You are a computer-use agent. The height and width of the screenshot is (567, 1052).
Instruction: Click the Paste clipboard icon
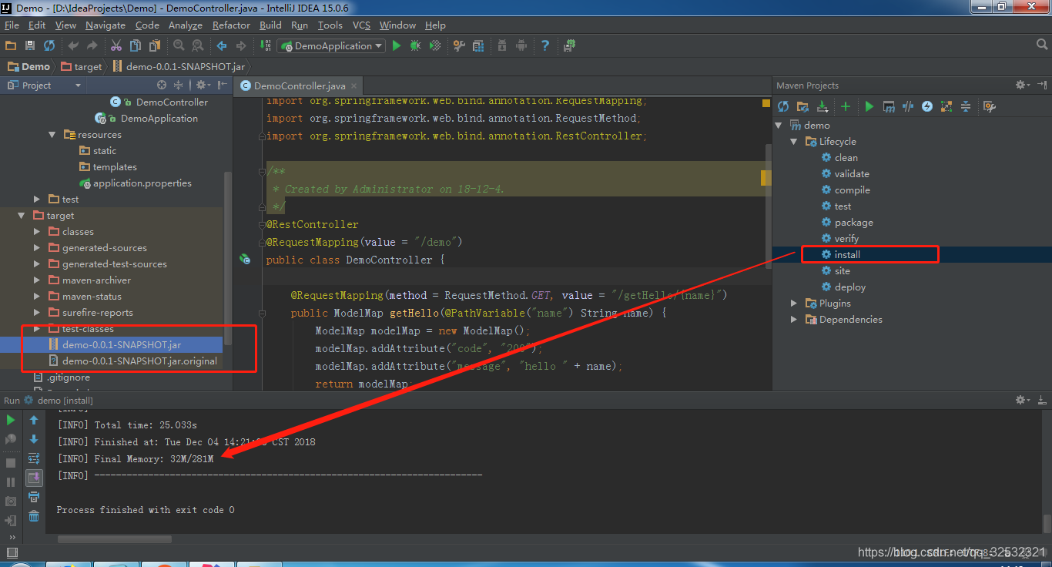coord(153,45)
